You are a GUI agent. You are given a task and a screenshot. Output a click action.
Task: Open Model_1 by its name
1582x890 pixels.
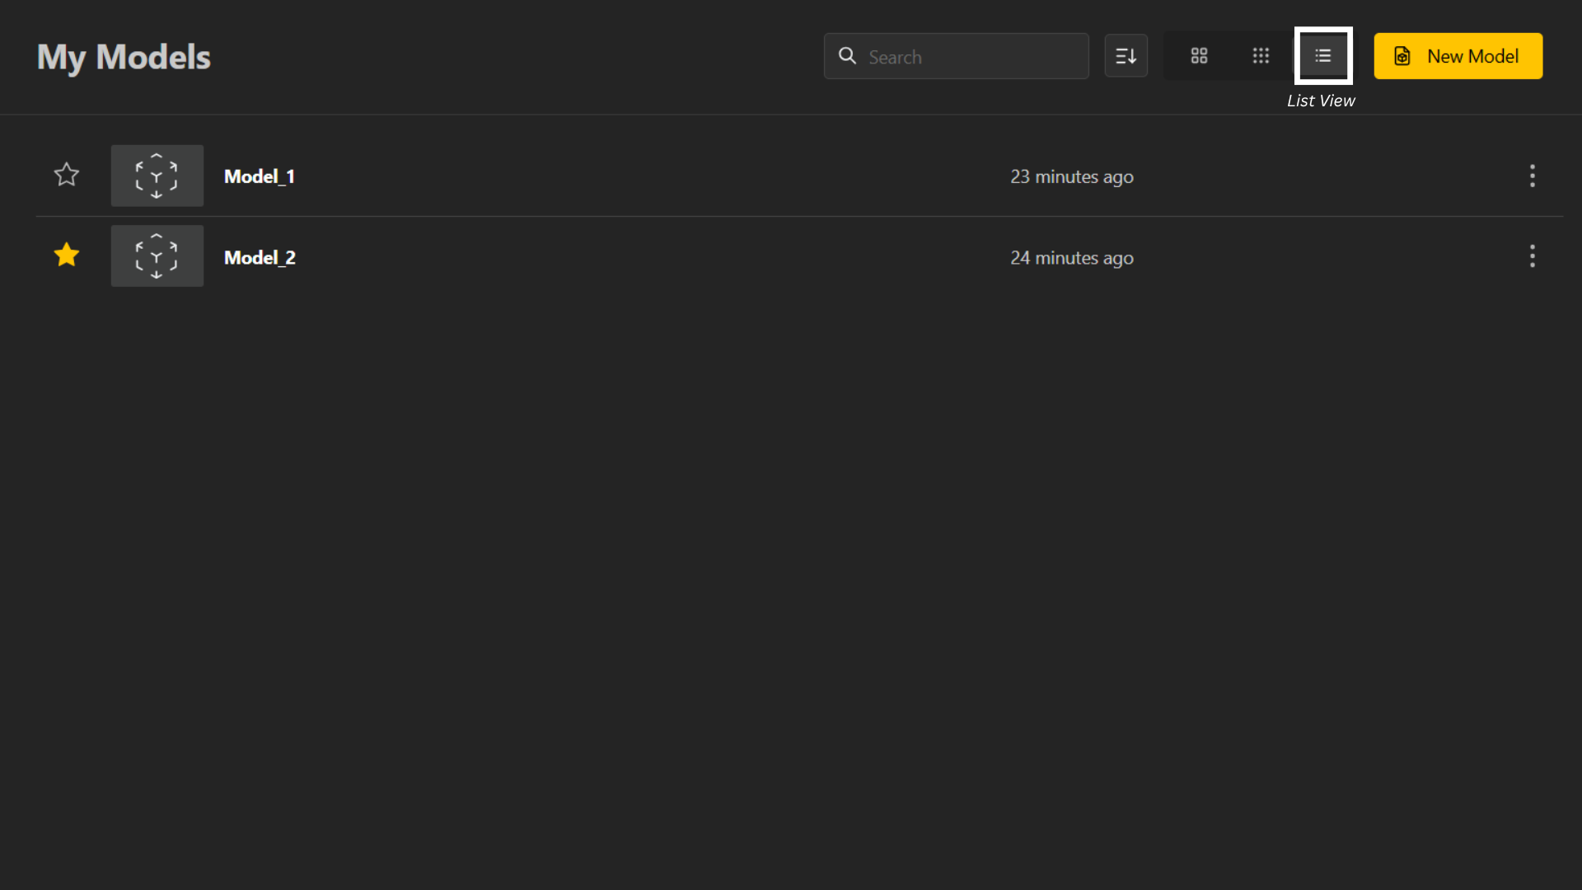tap(260, 176)
